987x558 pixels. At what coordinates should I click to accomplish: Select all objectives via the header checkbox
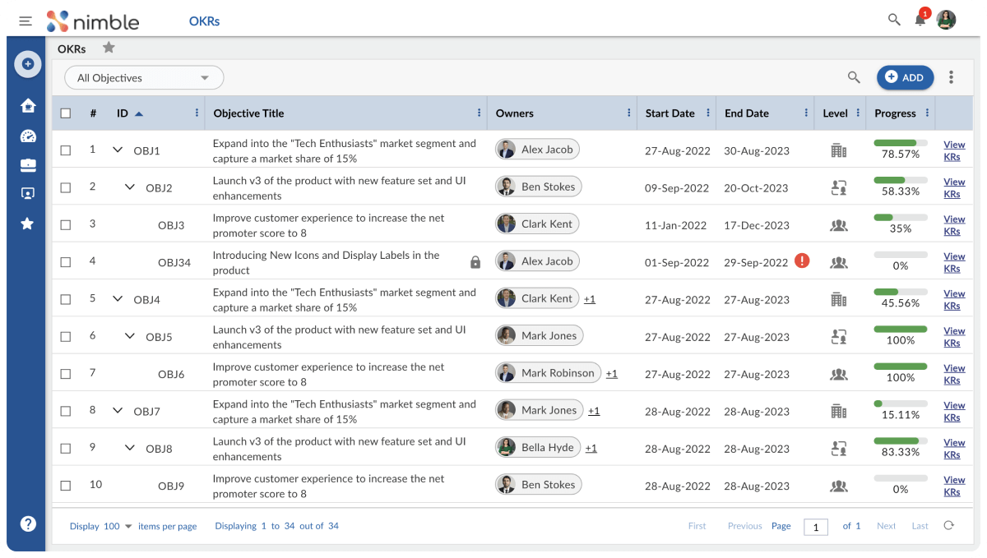[x=66, y=113]
